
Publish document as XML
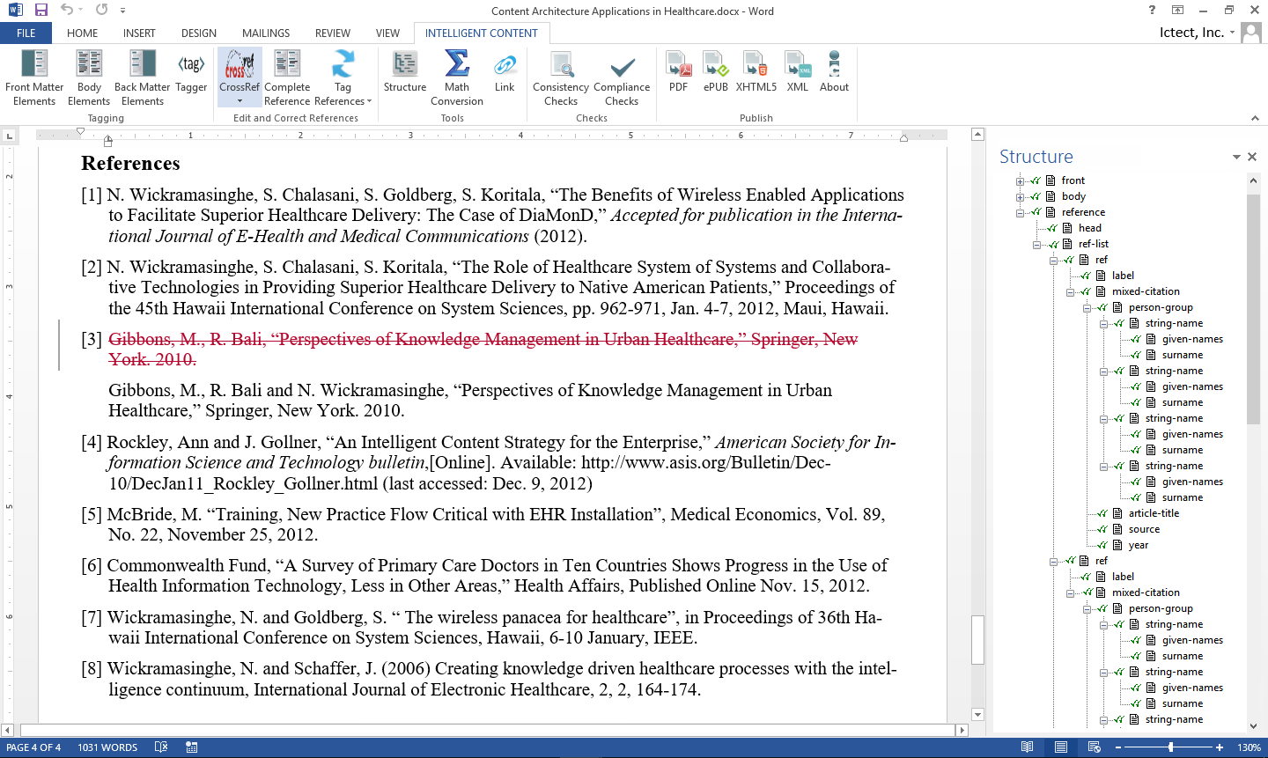798,71
